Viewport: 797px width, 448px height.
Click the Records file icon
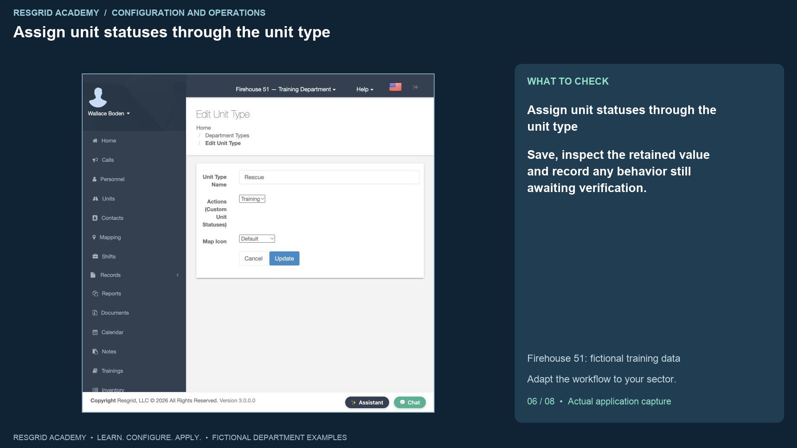click(x=93, y=275)
